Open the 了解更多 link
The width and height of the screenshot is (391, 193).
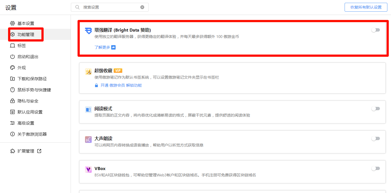click(x=102, y=47)
